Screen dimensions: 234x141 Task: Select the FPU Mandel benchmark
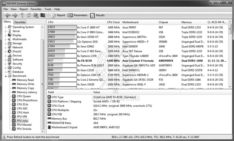(x=24, y=125)
